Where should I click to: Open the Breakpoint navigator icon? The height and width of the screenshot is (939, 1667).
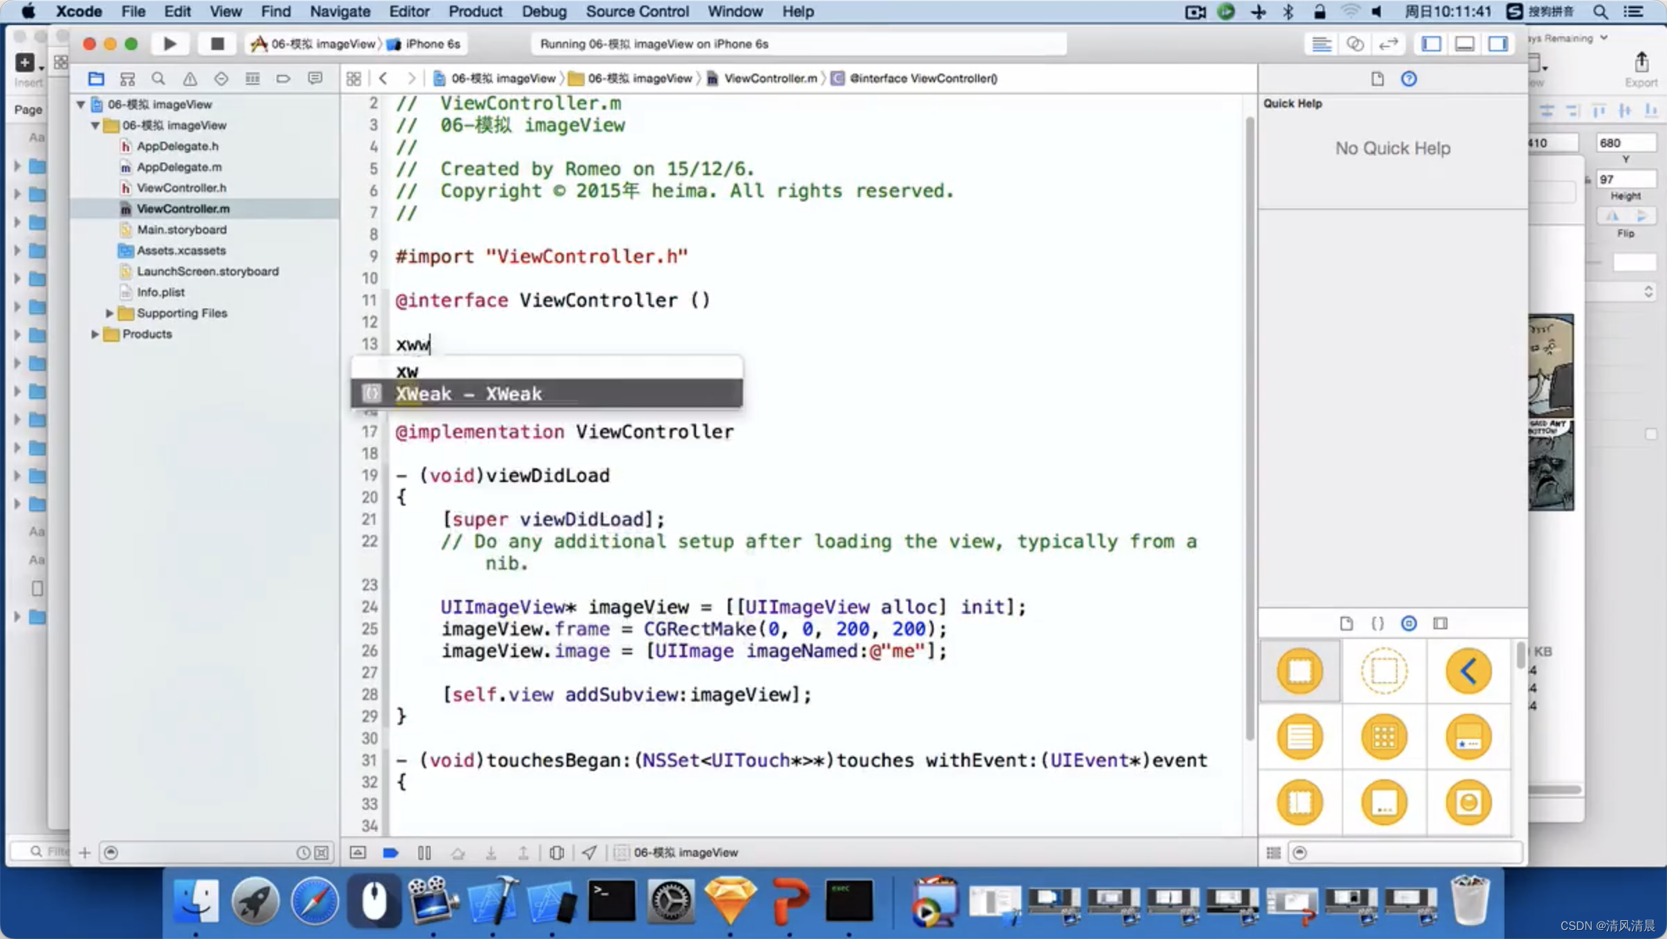coord(283,78)
